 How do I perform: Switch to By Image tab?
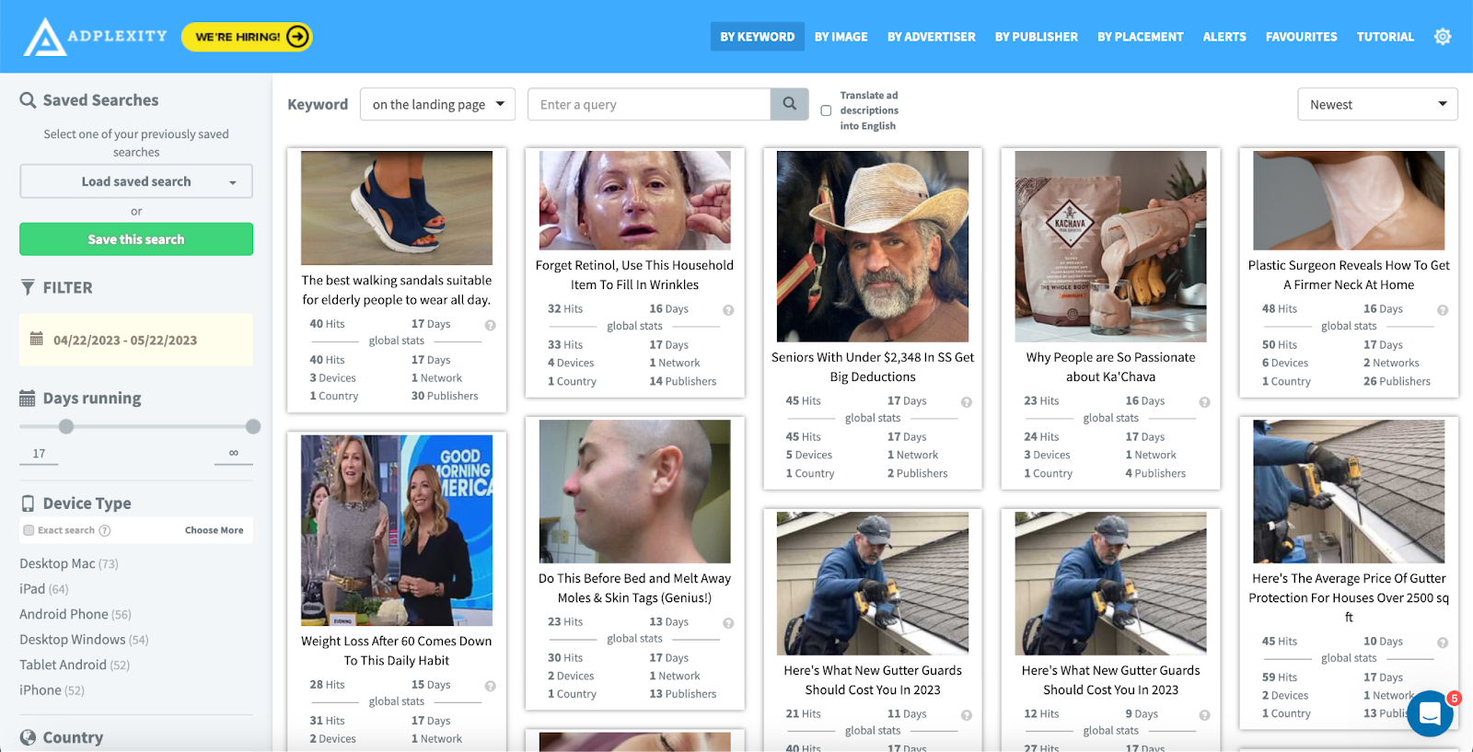click(841, 37)
